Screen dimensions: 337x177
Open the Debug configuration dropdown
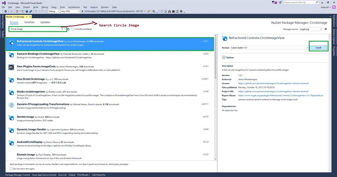(54, 11)
